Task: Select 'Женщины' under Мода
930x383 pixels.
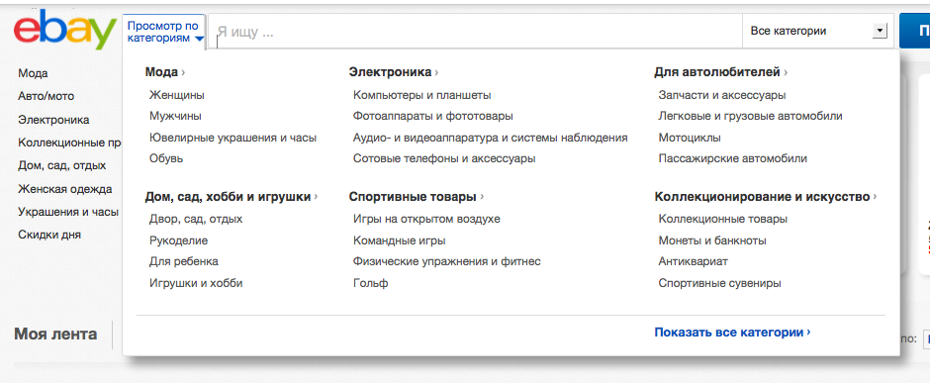Action: coord(177,95)
